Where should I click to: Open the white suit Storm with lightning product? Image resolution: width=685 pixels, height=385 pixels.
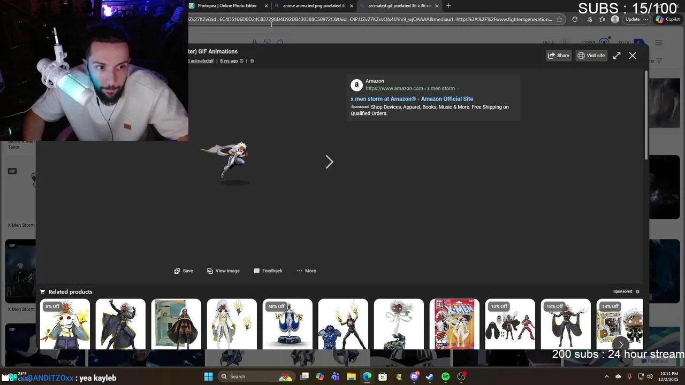pyautogui.click(x=232, y=324)
